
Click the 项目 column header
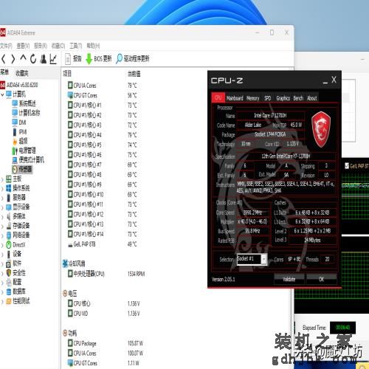pyautogui.click(x=67, y=74)
